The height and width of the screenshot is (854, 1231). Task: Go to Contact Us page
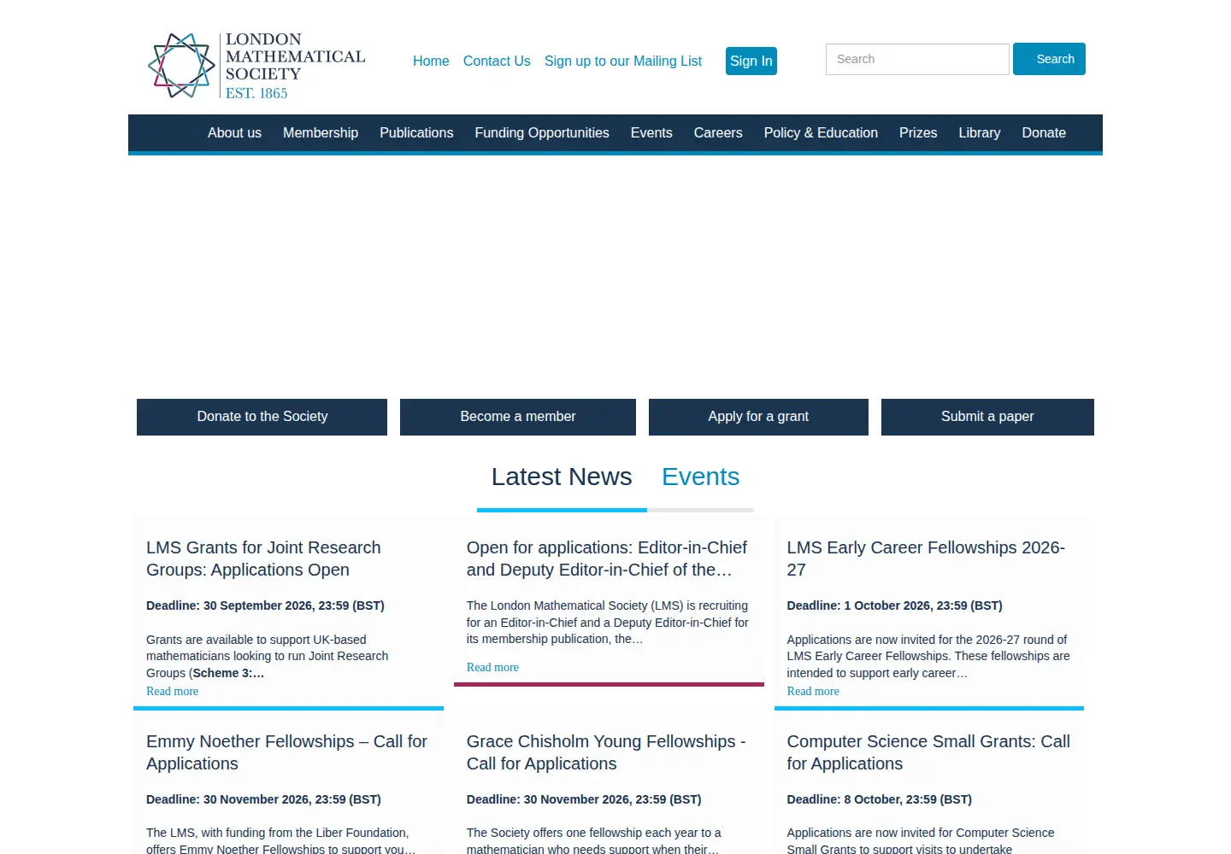(x=497, y=61)
